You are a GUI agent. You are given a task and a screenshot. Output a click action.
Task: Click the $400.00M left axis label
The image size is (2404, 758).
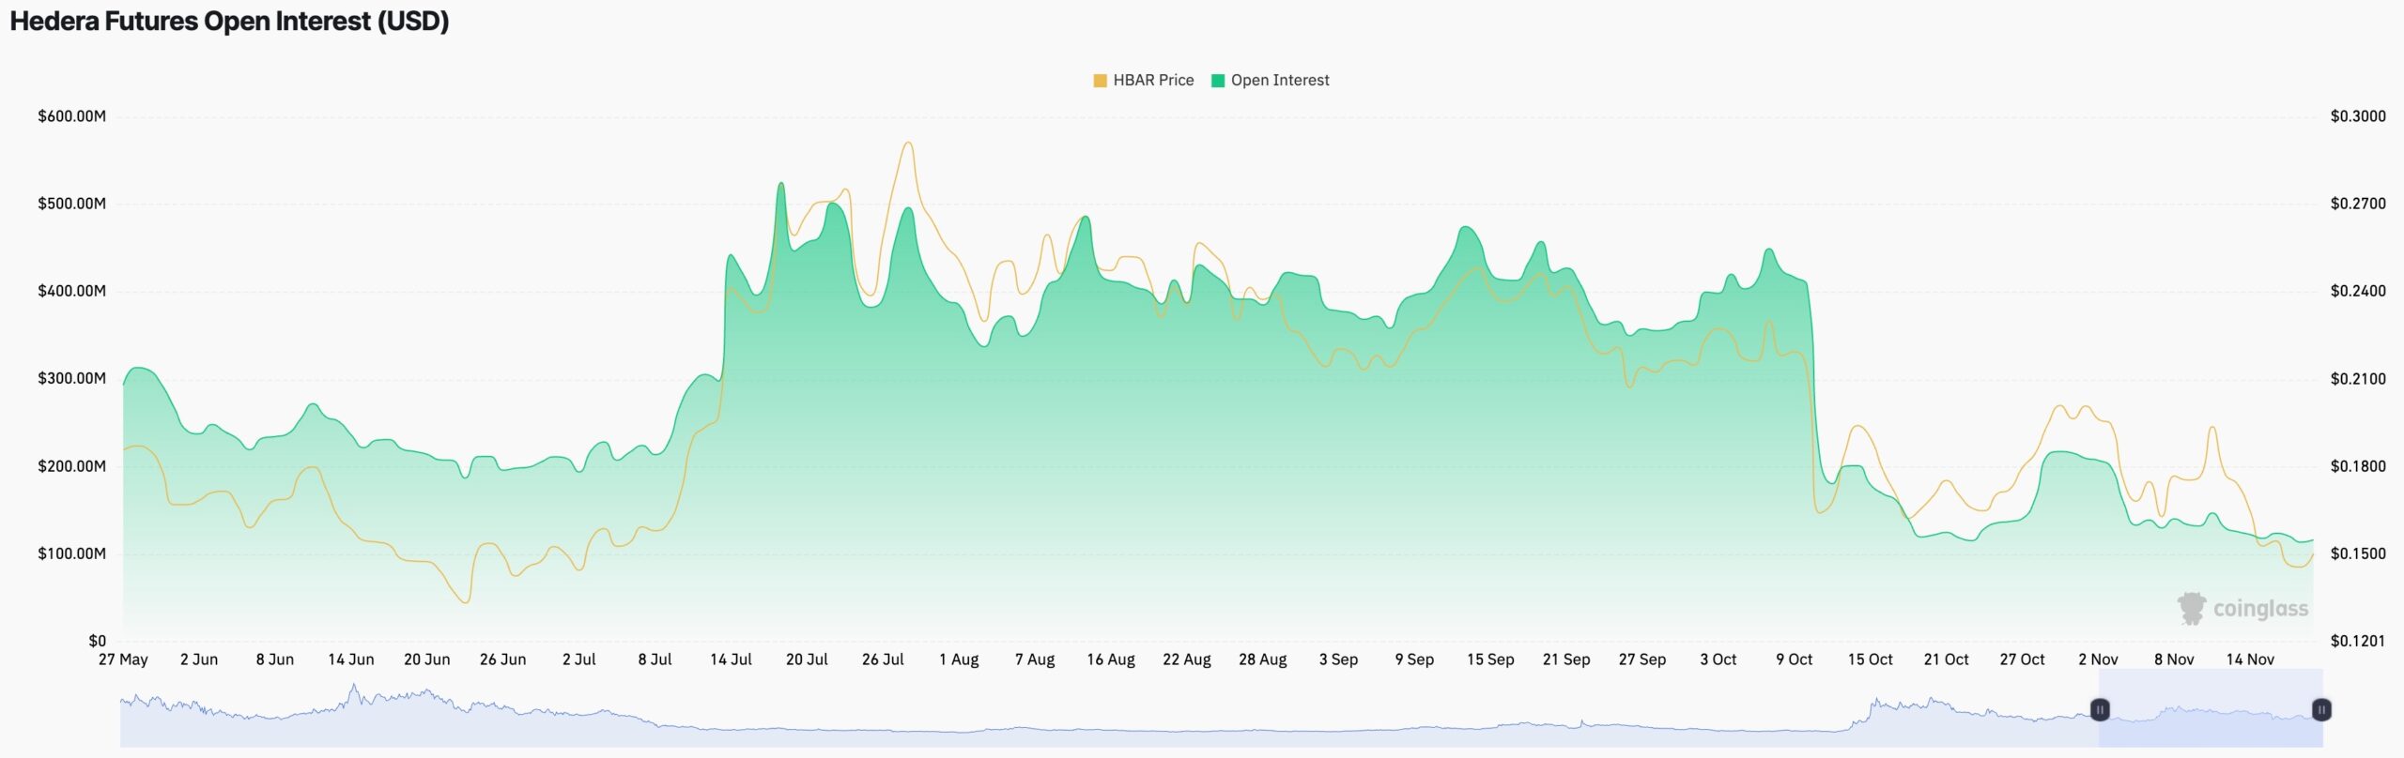pyautogui.click(x=71, y=291)
